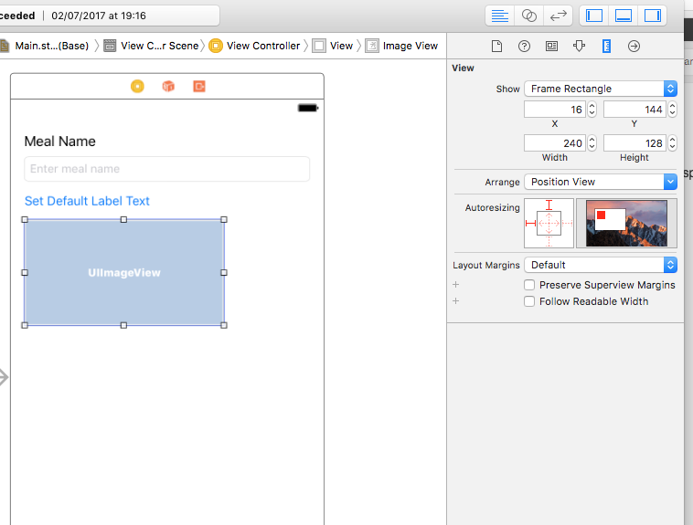This screenshot has height=525, width=693.
Task: Select View in jump bar
Action: pos(333,46)
